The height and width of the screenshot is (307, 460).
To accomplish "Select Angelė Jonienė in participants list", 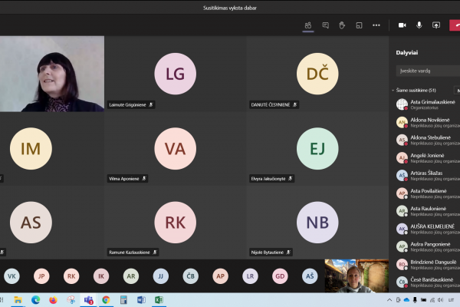I will 428,158.
